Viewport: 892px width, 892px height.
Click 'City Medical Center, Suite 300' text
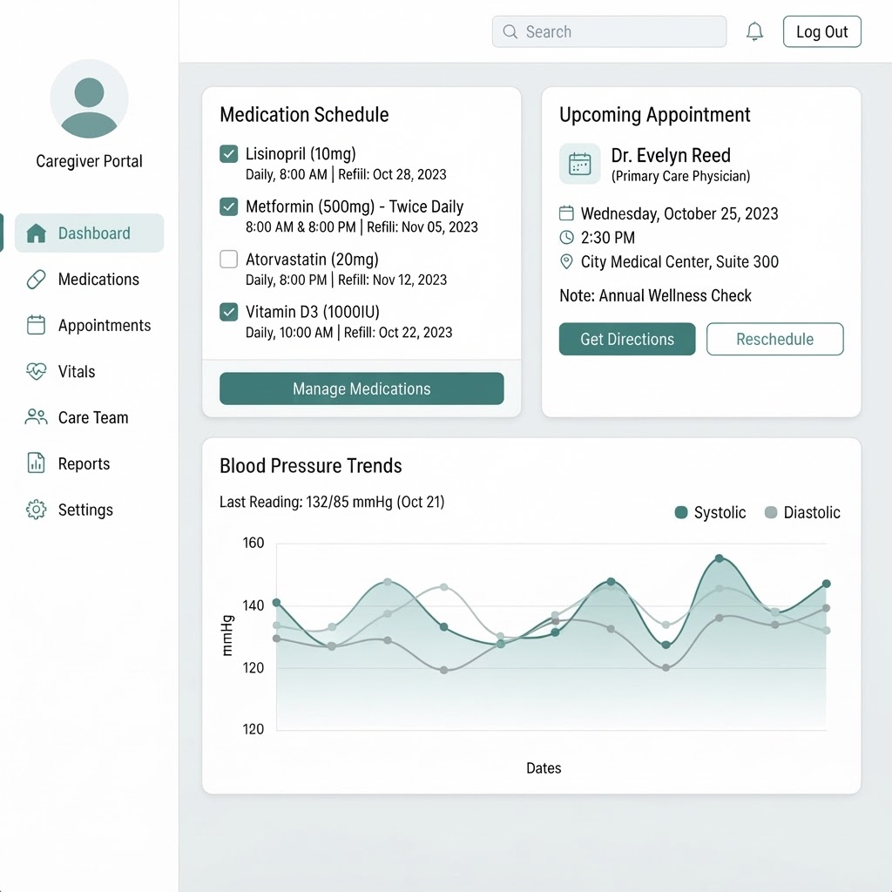click(679, 261)
